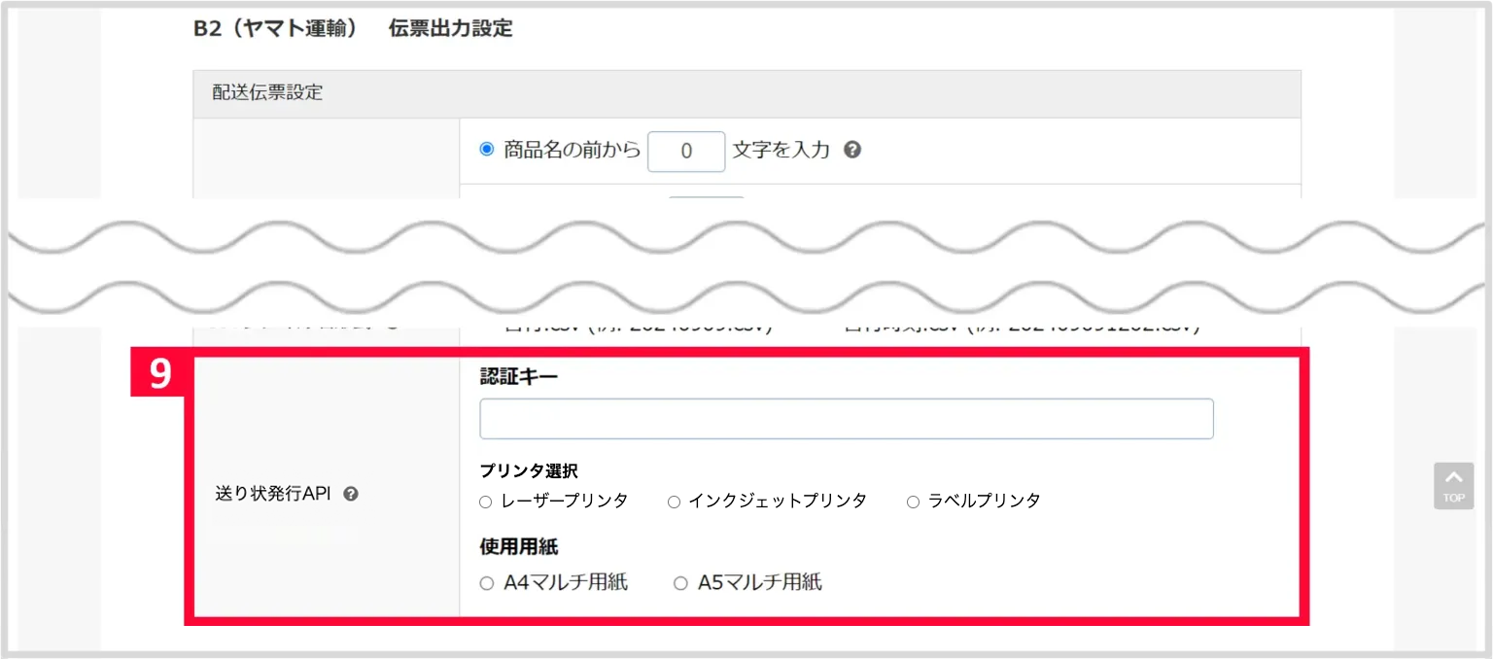The image size is (1493, 659).
Task: Select ラベルプリンタ under プリンタ選択
Action: click(912, 501)
